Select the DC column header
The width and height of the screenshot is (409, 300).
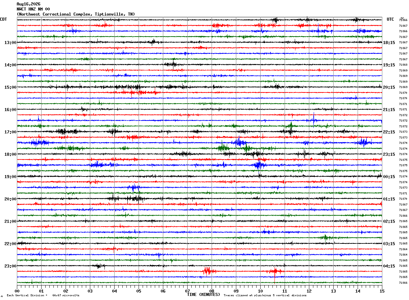(402, 18)
